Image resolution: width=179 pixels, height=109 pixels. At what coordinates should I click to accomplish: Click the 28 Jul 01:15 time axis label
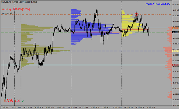[128, 107]
